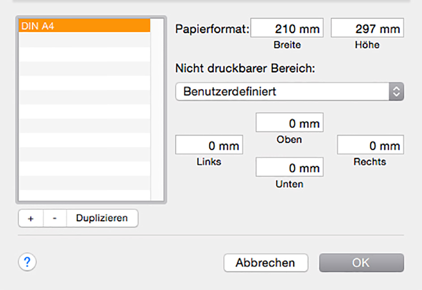
Task: Focus the Unten margin input field
Action: [290, 168]
